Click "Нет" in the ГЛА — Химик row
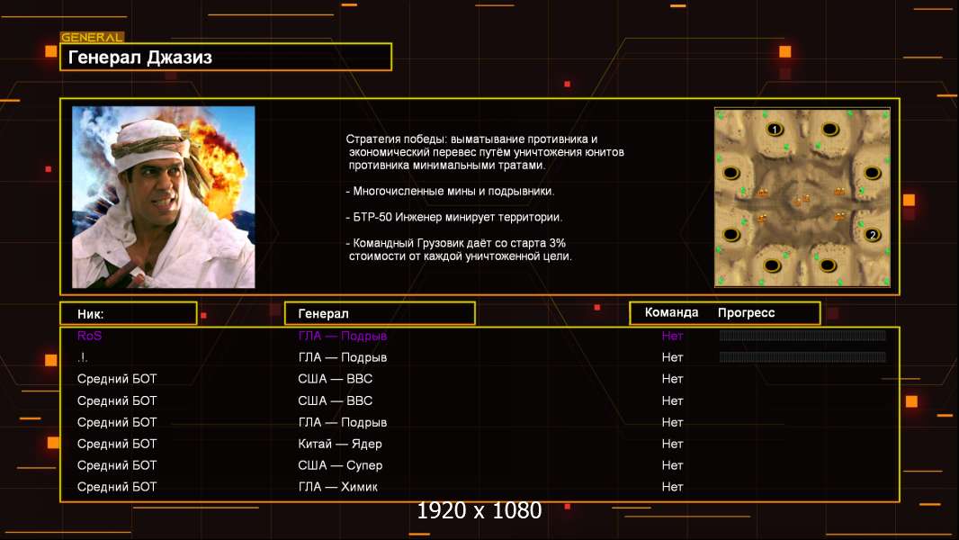959x540 pixels. (x=672, y=487)
